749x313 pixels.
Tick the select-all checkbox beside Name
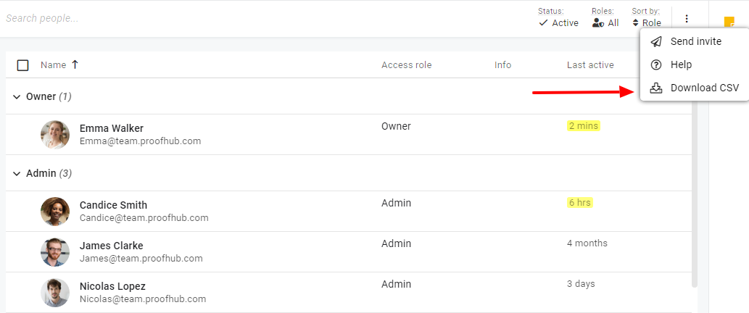(x=22, y=65)
